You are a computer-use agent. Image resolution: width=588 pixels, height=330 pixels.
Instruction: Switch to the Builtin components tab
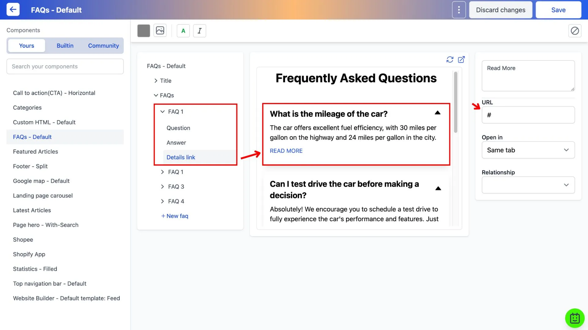[65, 45]
